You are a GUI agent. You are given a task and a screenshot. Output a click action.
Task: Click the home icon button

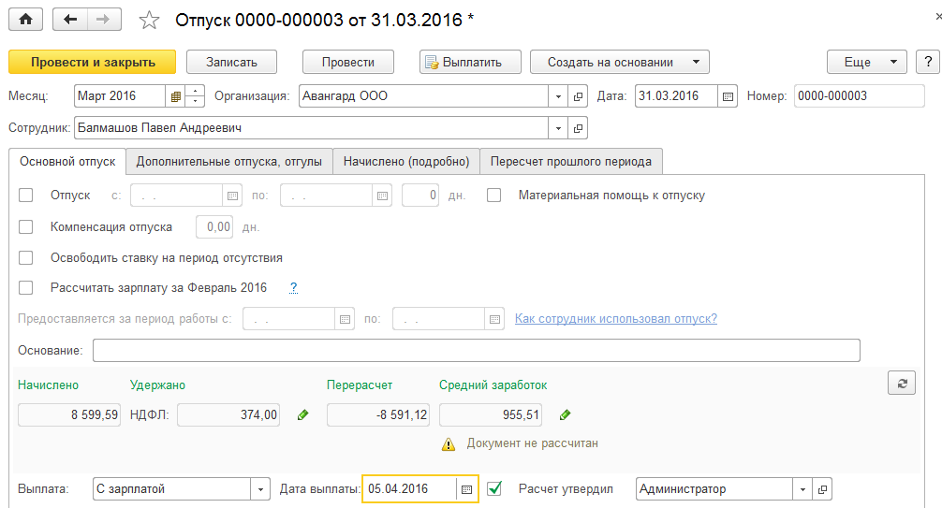coord(25,19)
